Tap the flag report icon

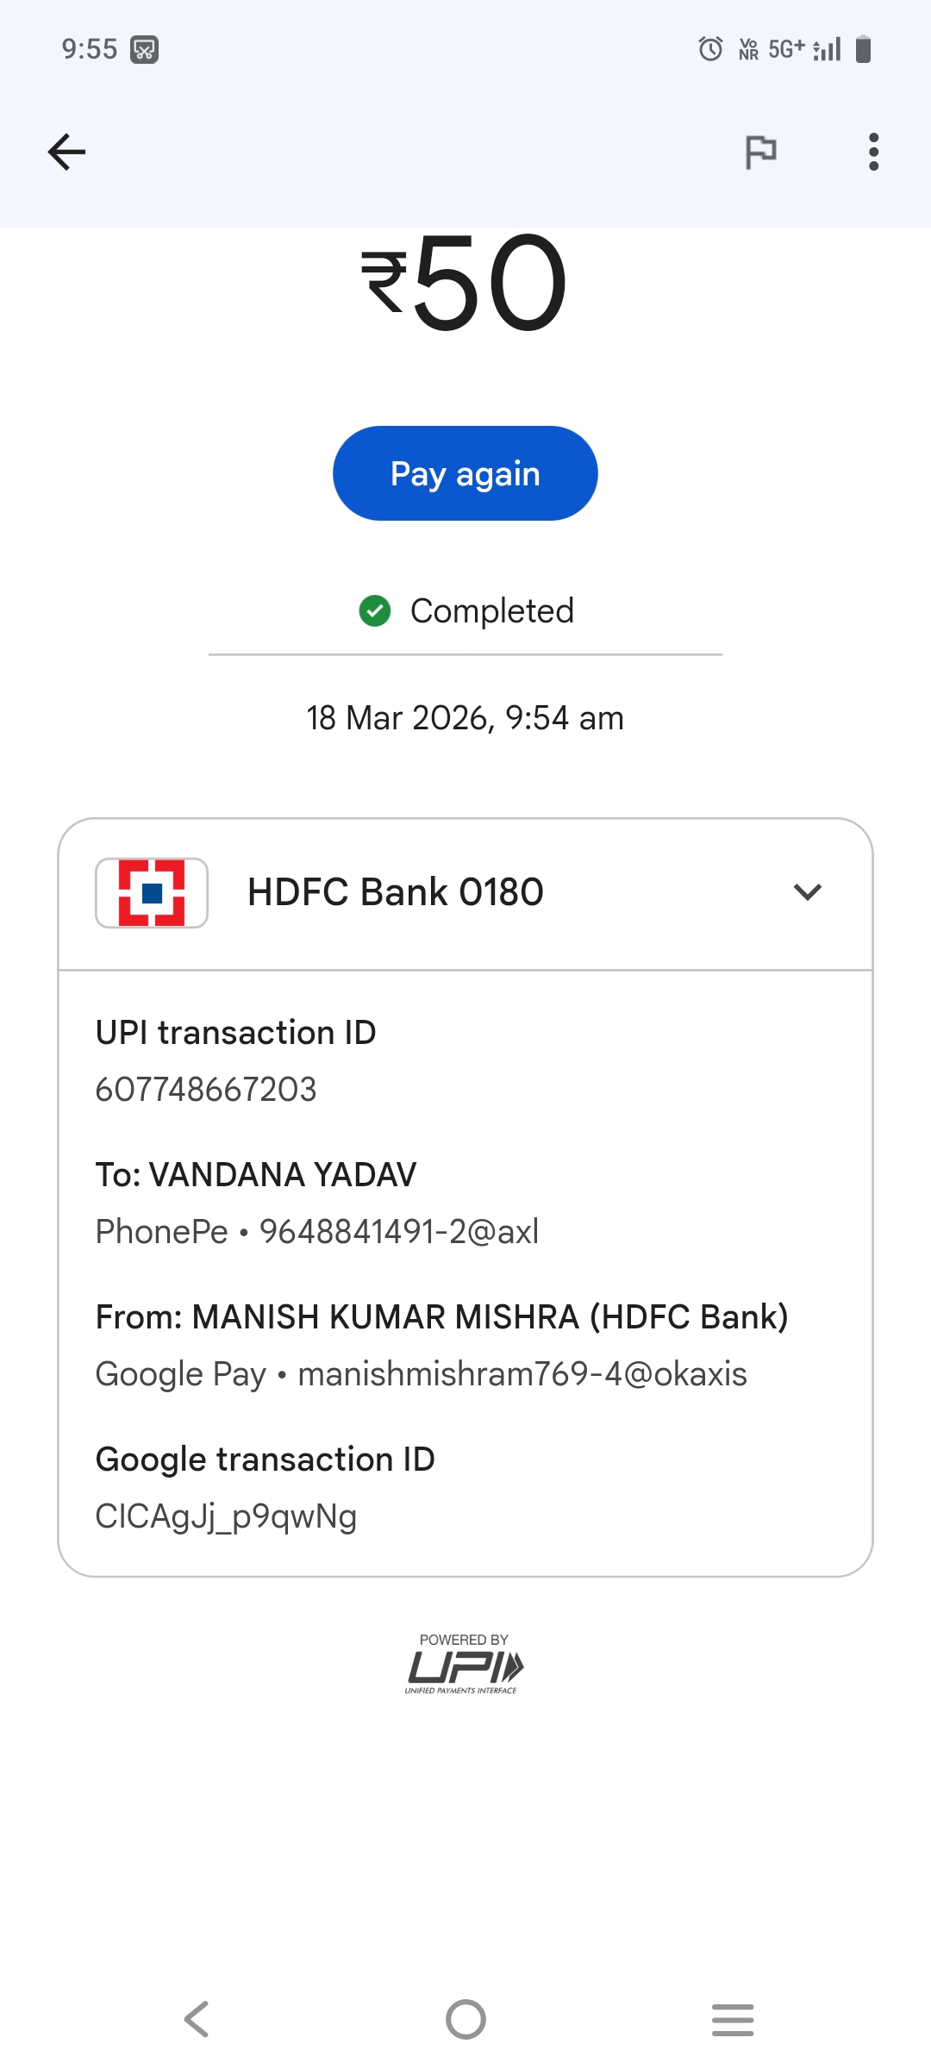pos(760,153)
